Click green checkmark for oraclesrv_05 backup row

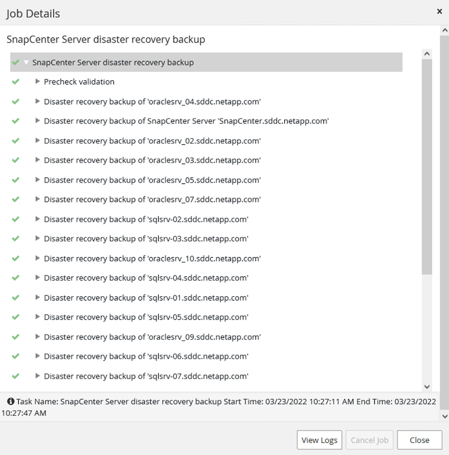click(16, 180)
